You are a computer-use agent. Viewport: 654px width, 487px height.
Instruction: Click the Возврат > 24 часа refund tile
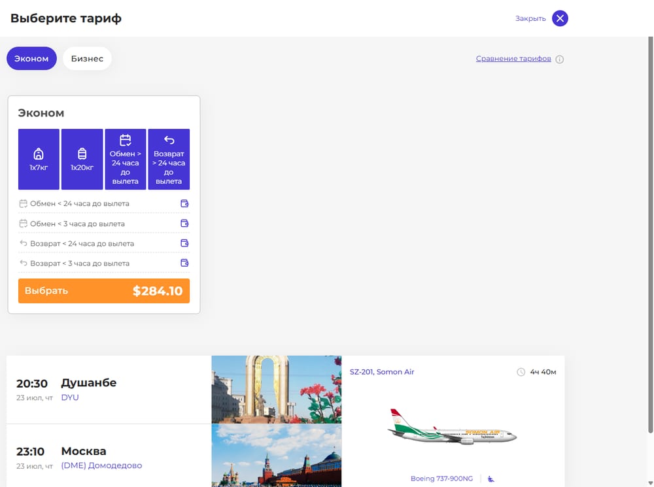pyautogui.click(x=169, y=160)
